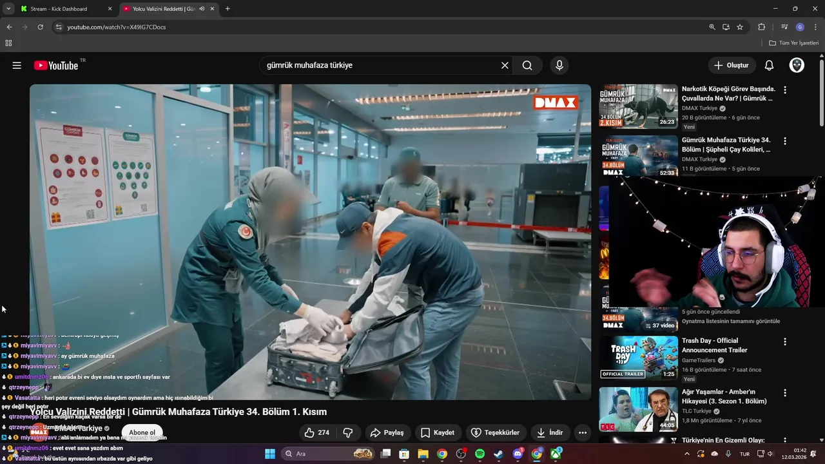Open the Narkotik Köpeği 26:23 thumbnail
This screenshot has width=825, height=464.
pos(639,106)
